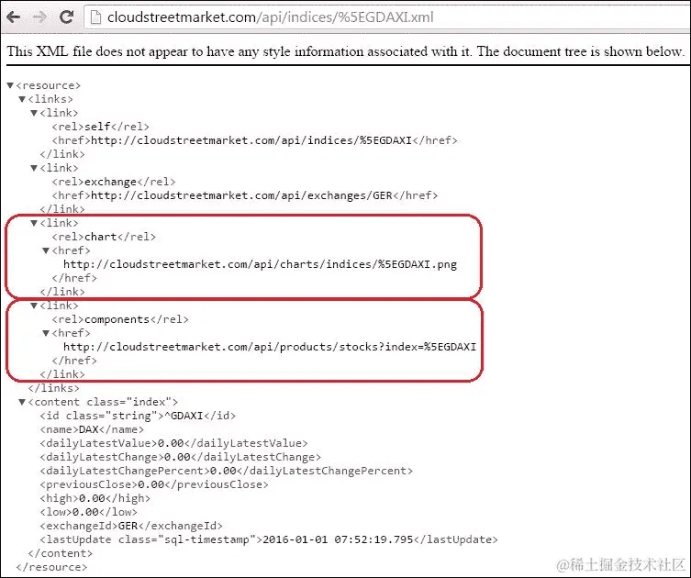Screen dimensions: 691x578
Task: Click the lastUpdate timestamp line
Action: coord(269,539)
